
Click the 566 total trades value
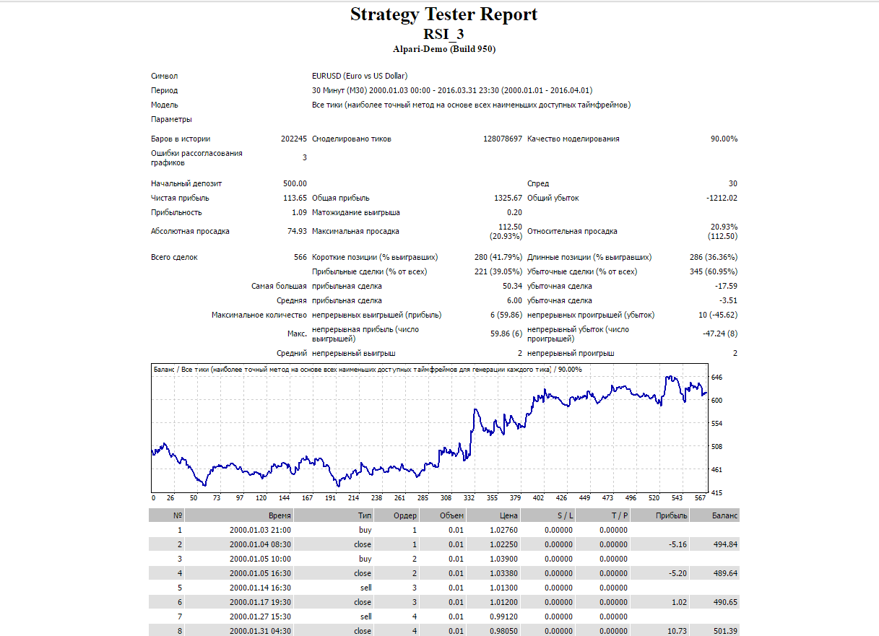[300, 257]
